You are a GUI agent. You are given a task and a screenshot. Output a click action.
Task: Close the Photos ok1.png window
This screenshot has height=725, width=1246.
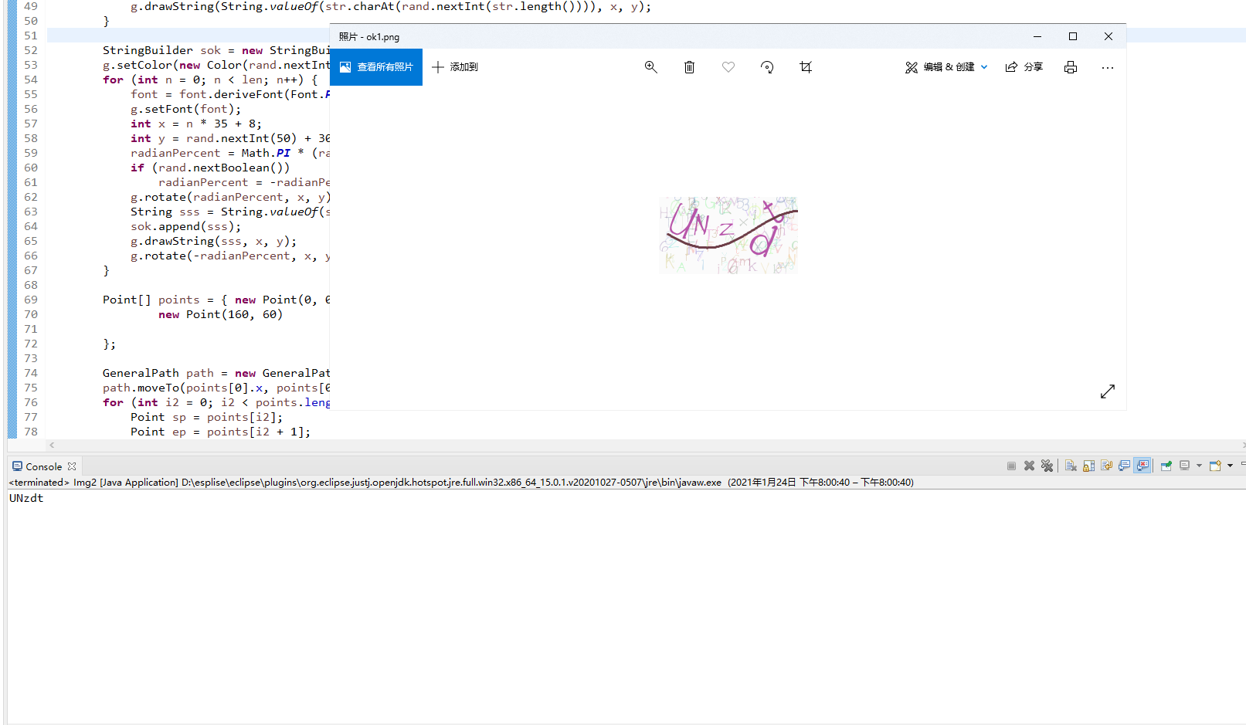coord(1108,36)
